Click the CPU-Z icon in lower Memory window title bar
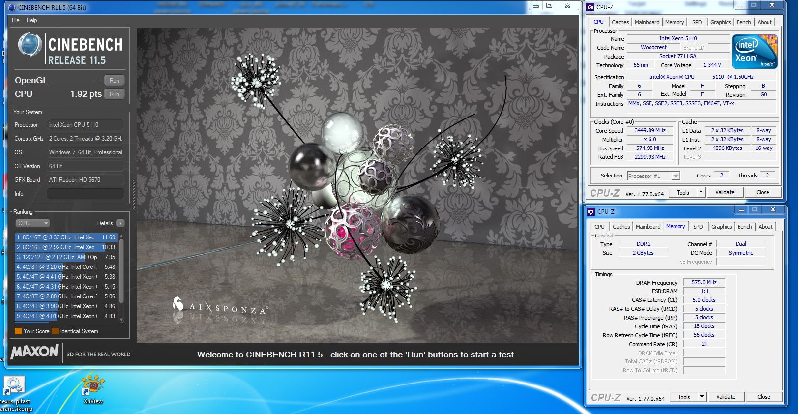Screen dimensions: 798x414 (x=591, y=211)
